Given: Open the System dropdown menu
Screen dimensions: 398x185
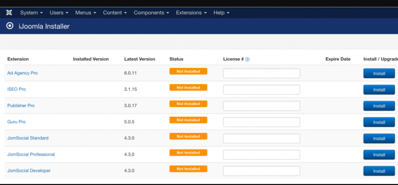Looking at the screenshot, I should click(31, 13).
